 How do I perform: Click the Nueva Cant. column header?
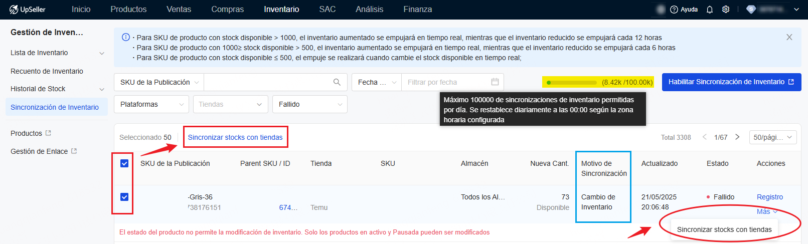[550, 163]
